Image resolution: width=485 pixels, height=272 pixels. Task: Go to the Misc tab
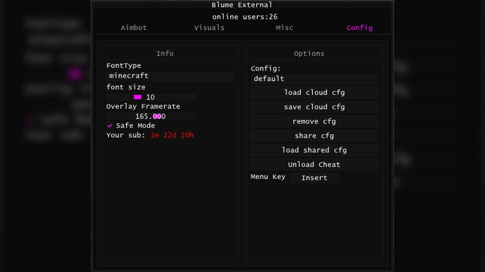(284, 28)
